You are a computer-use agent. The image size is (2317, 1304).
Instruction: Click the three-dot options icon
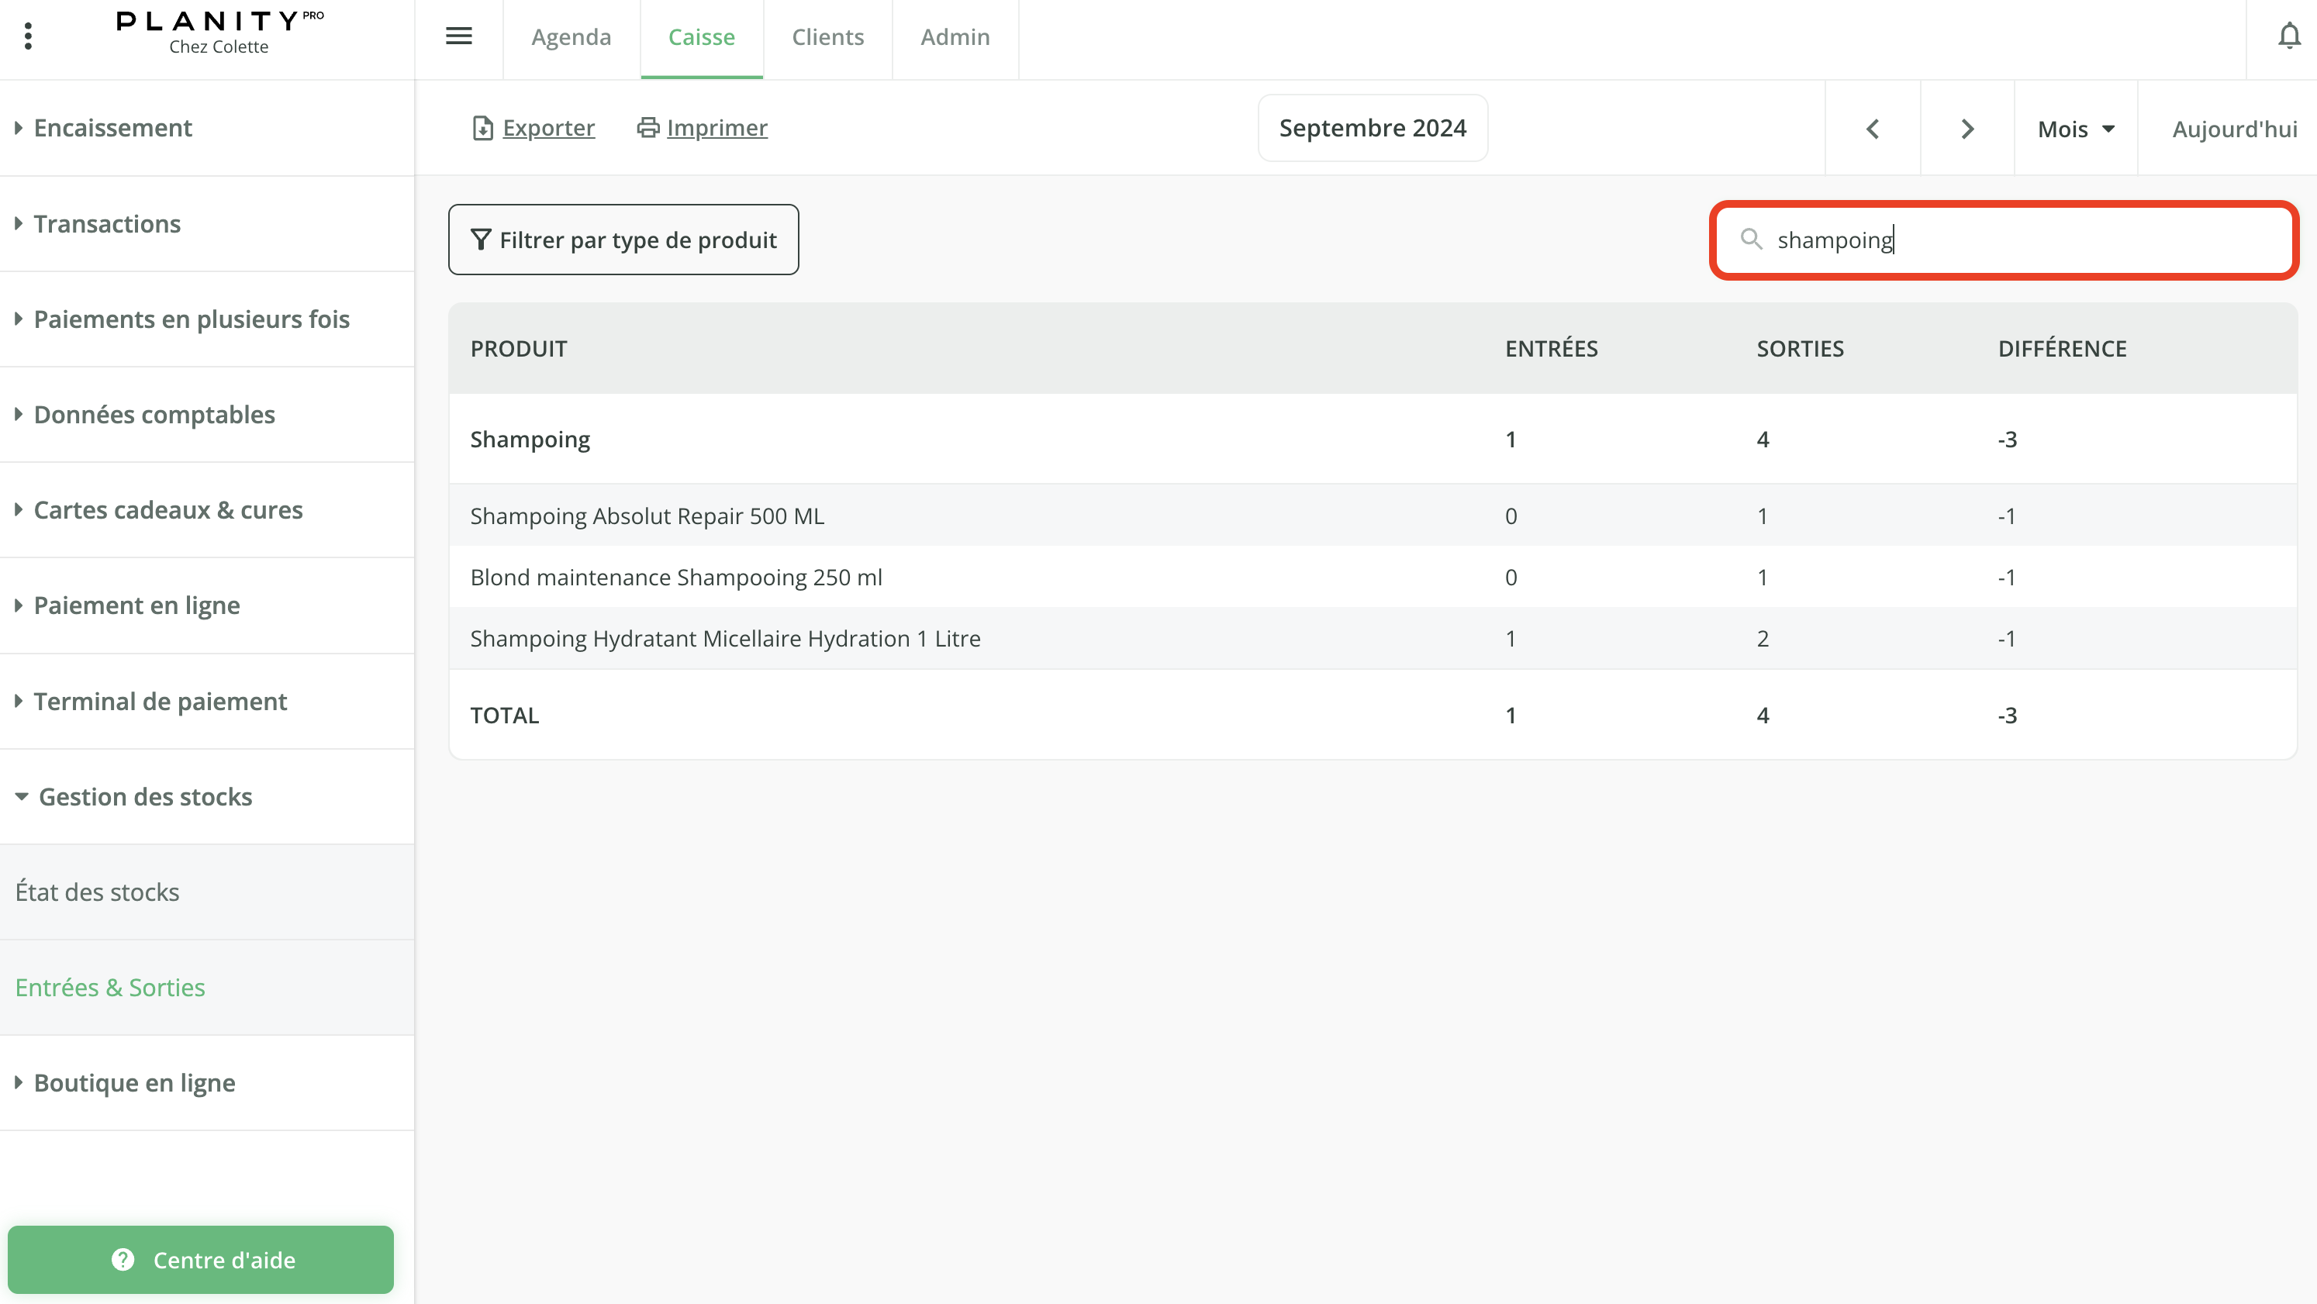28,37
